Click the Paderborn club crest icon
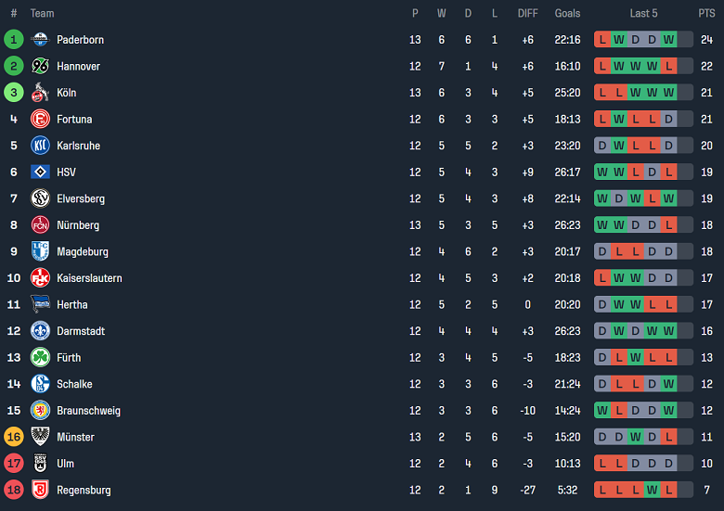The image size is (724, 511). (x=40, y=40)
